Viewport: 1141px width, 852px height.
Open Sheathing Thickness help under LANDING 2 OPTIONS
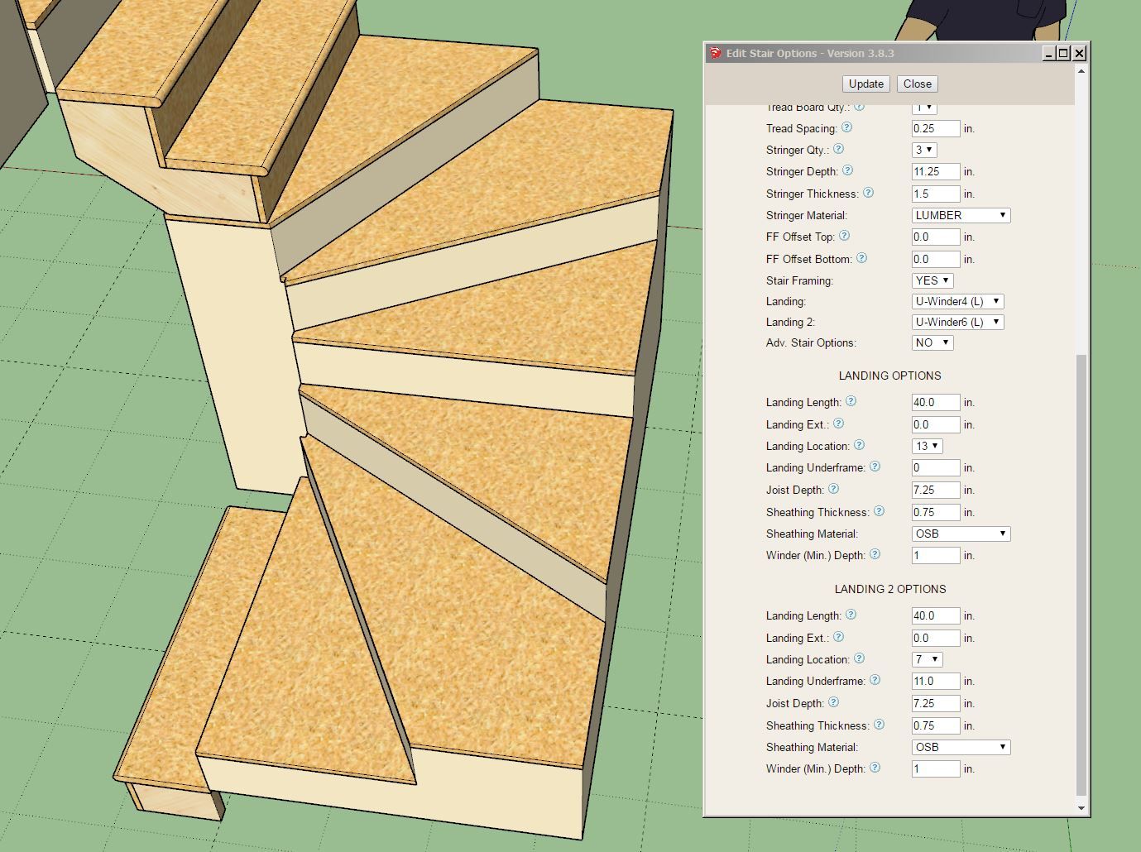coord(879,725)
